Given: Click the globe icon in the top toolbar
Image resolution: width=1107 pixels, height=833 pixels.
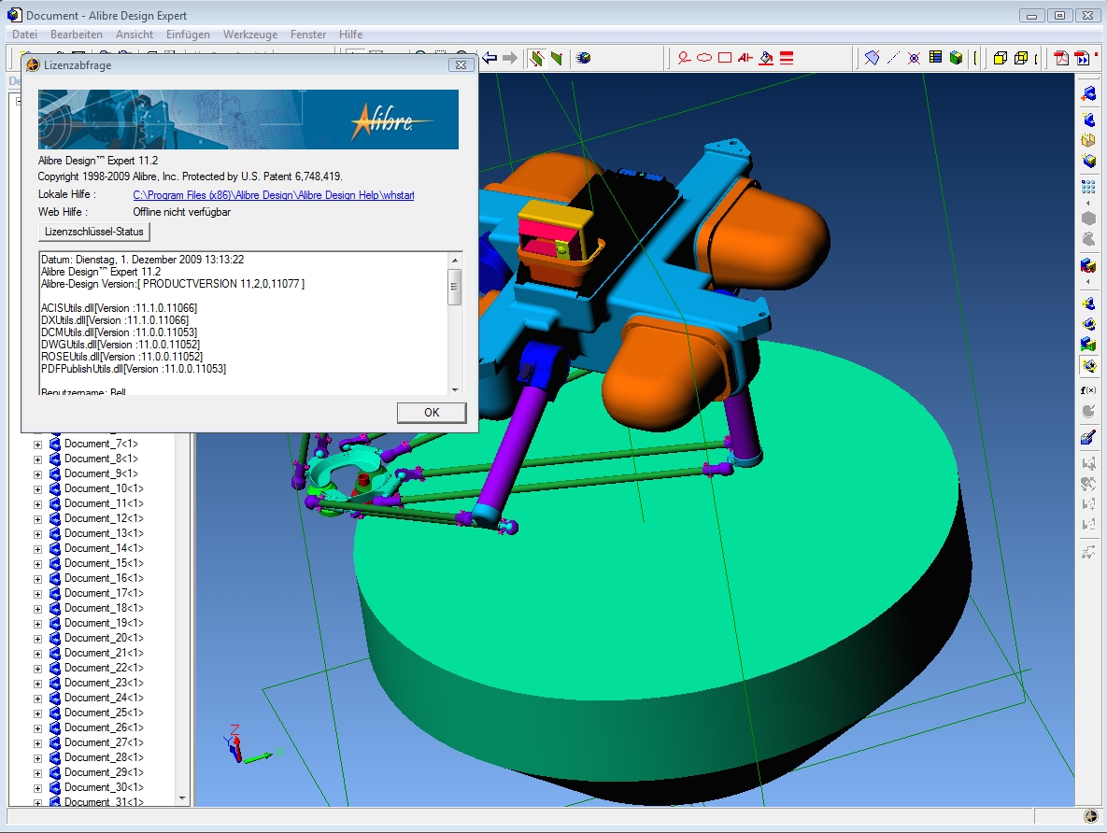Looking at the screenshot, I should (x=583, y=58).
